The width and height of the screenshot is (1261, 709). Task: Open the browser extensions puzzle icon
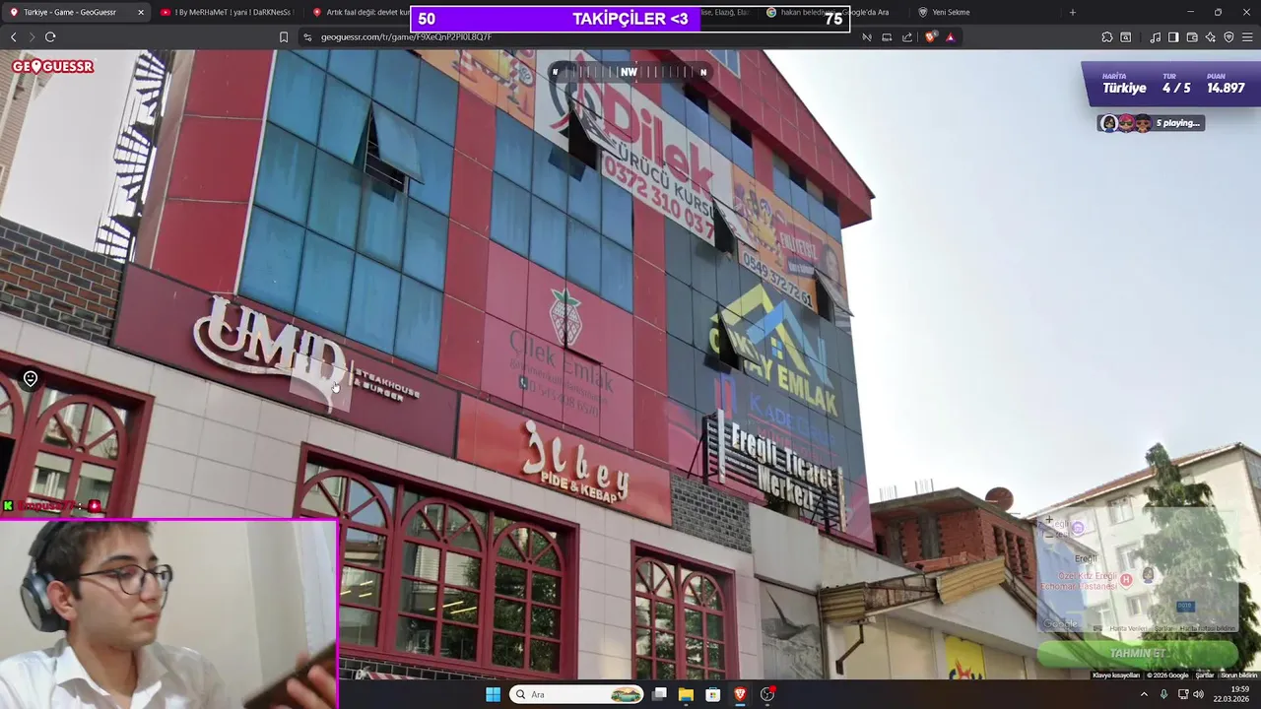pos(1107,36)
